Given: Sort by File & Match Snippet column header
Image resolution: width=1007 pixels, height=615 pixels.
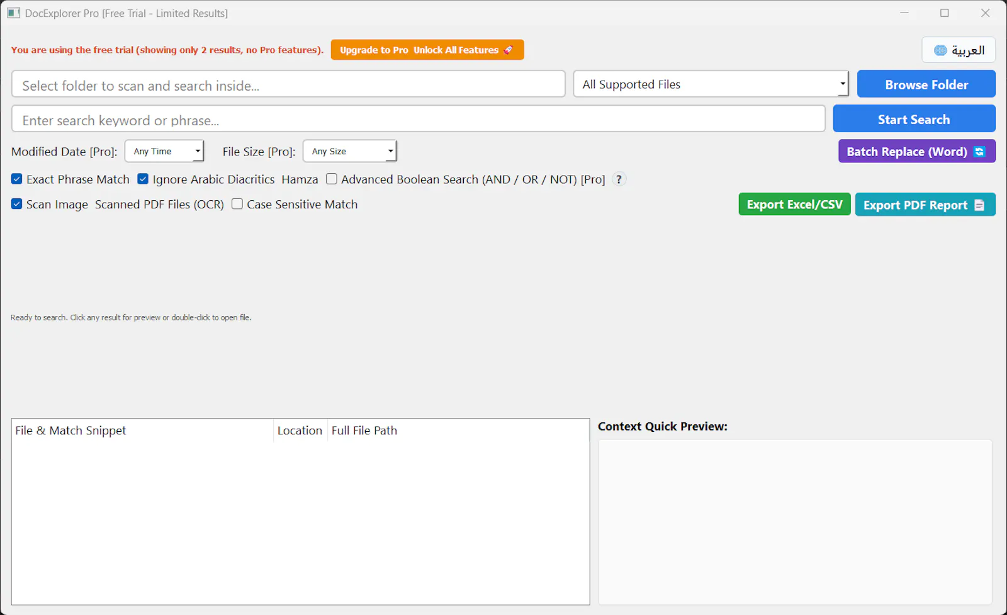Looking at the screenshot, I should pos(143,431).
